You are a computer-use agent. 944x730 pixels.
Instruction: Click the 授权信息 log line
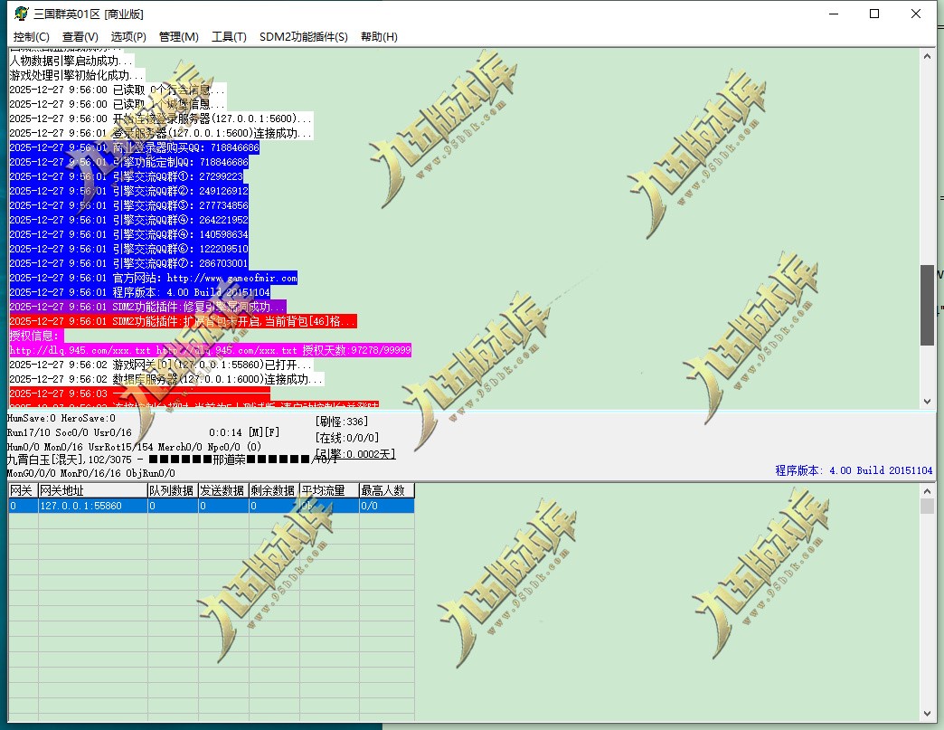pyautogui.click(x=36, y=336)
